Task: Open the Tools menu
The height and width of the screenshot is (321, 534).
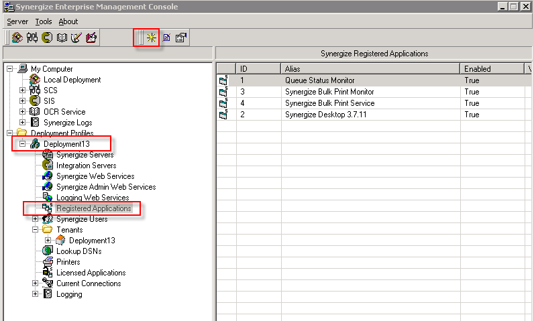Action: tap(44, 21)
